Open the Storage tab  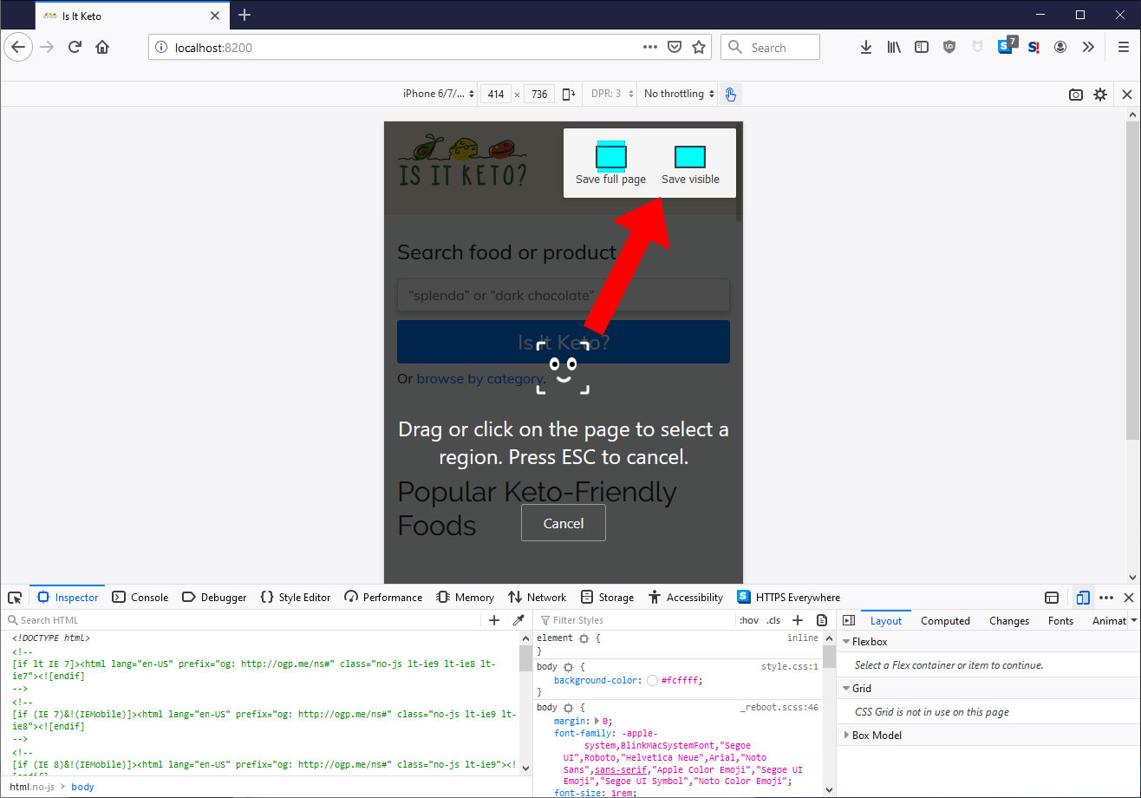[x=607, y=597]
